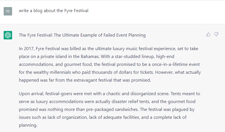Click the phrase adequate facilities
This screenshot has height=132, width=225.
pos(121,117)
